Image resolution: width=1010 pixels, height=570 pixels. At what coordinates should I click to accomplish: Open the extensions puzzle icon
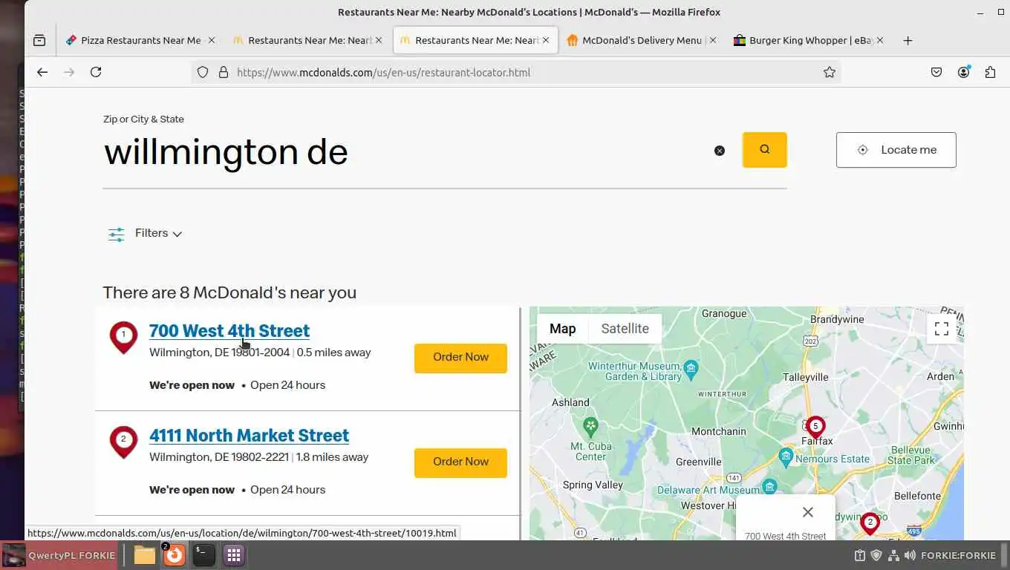(x=990, y=72)
